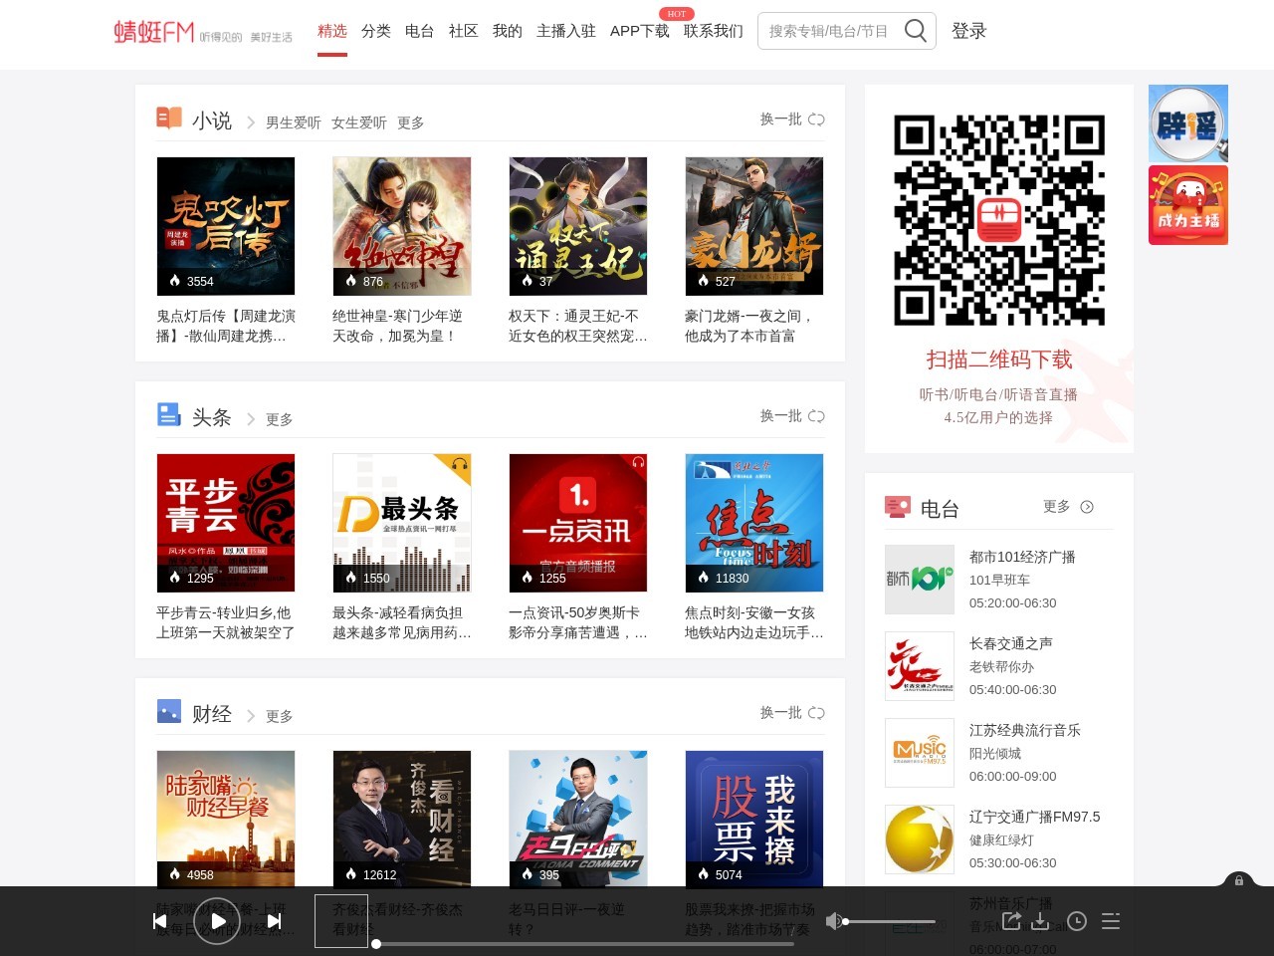The height and width of the screenshot is (956, 1274).
Task: Play the previous track
Action: tap(159, 921)
